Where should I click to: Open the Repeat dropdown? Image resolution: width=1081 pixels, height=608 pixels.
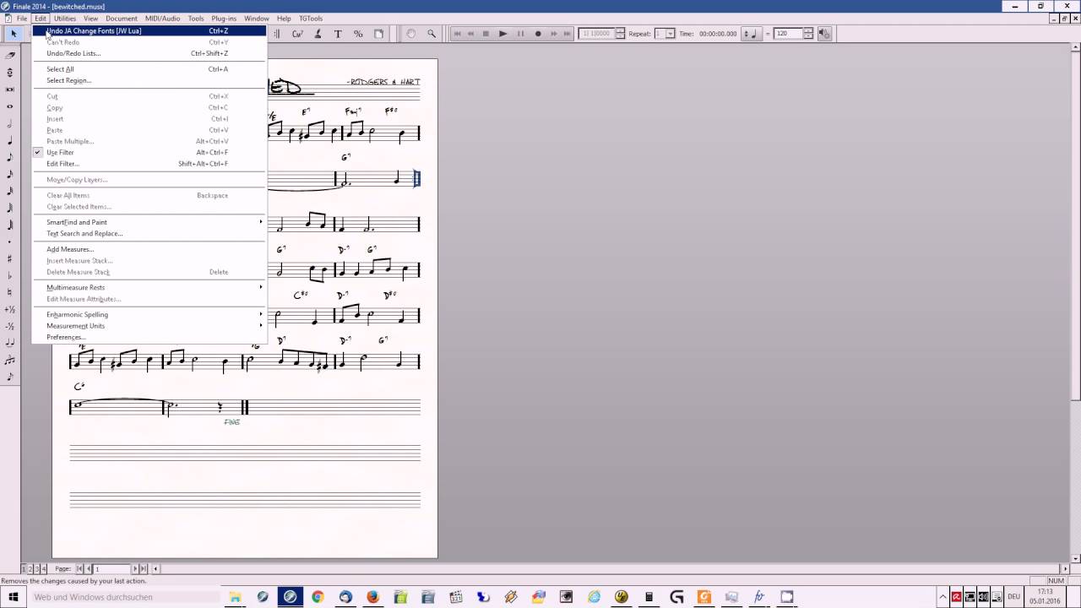[670, 34]
